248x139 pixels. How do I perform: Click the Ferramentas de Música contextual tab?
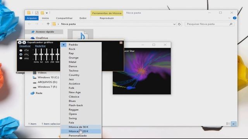107,13
